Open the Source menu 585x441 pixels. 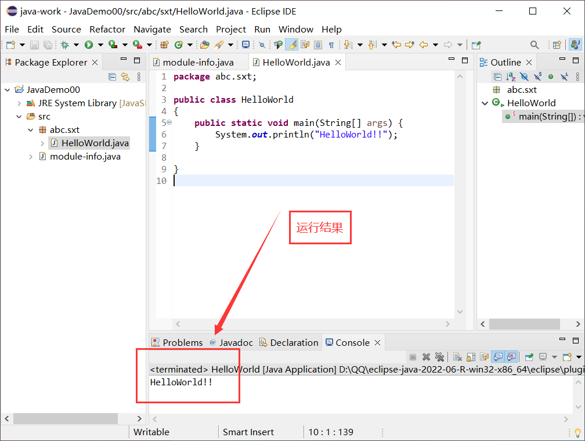tap(66, 30)
